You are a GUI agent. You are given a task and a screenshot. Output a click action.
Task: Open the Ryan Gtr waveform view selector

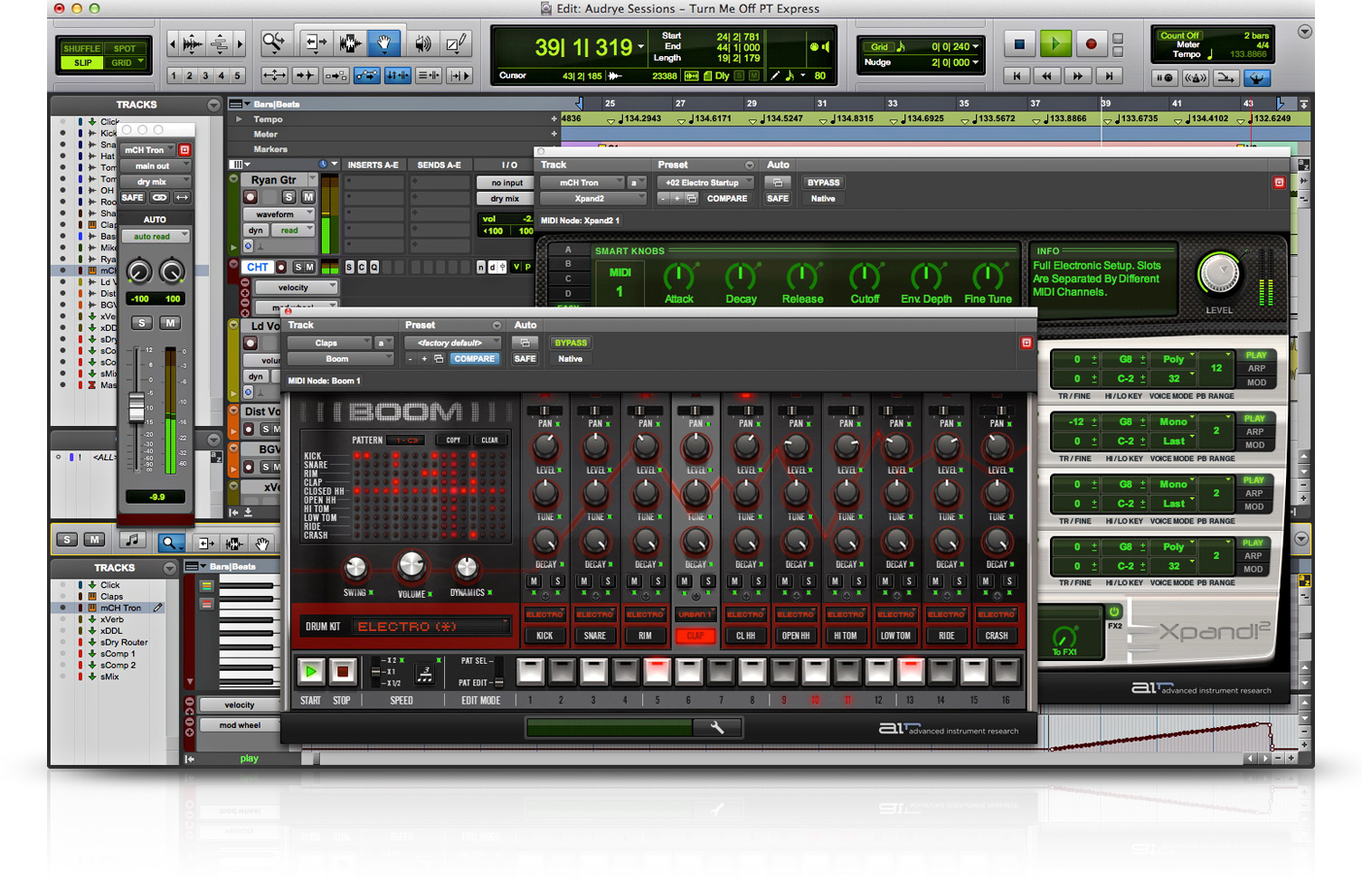(x=279, y=214)
